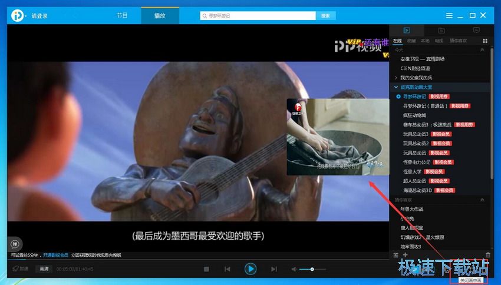
Task: Click the thin video progress bar
Action: pos(198,260)
